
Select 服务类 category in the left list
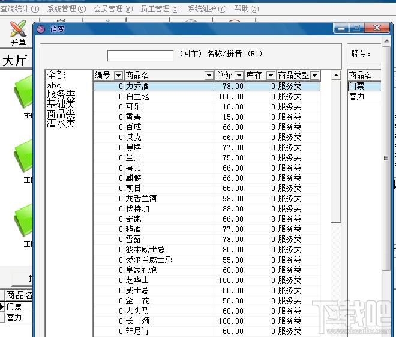click(x=61, y=94)
